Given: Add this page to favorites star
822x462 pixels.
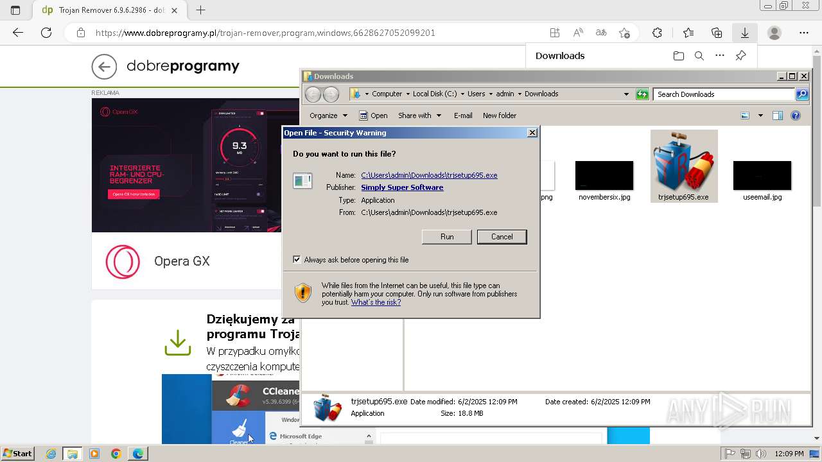Looking at the screenshot, I should point(624,33).
